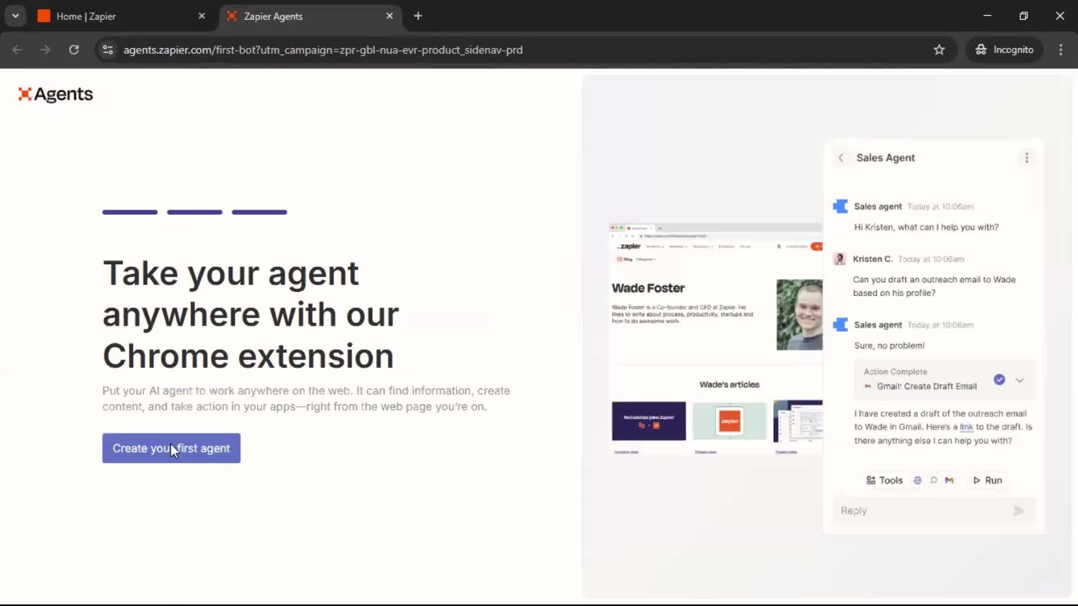Click the Sales Agent back chevron
The image size is (1078, 606).
point(841,158)
